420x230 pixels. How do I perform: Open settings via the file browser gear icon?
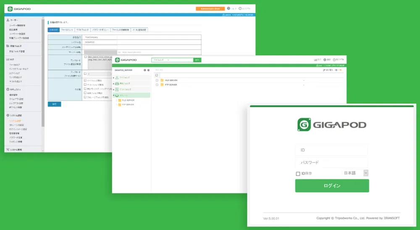click(x=325, y=60)
